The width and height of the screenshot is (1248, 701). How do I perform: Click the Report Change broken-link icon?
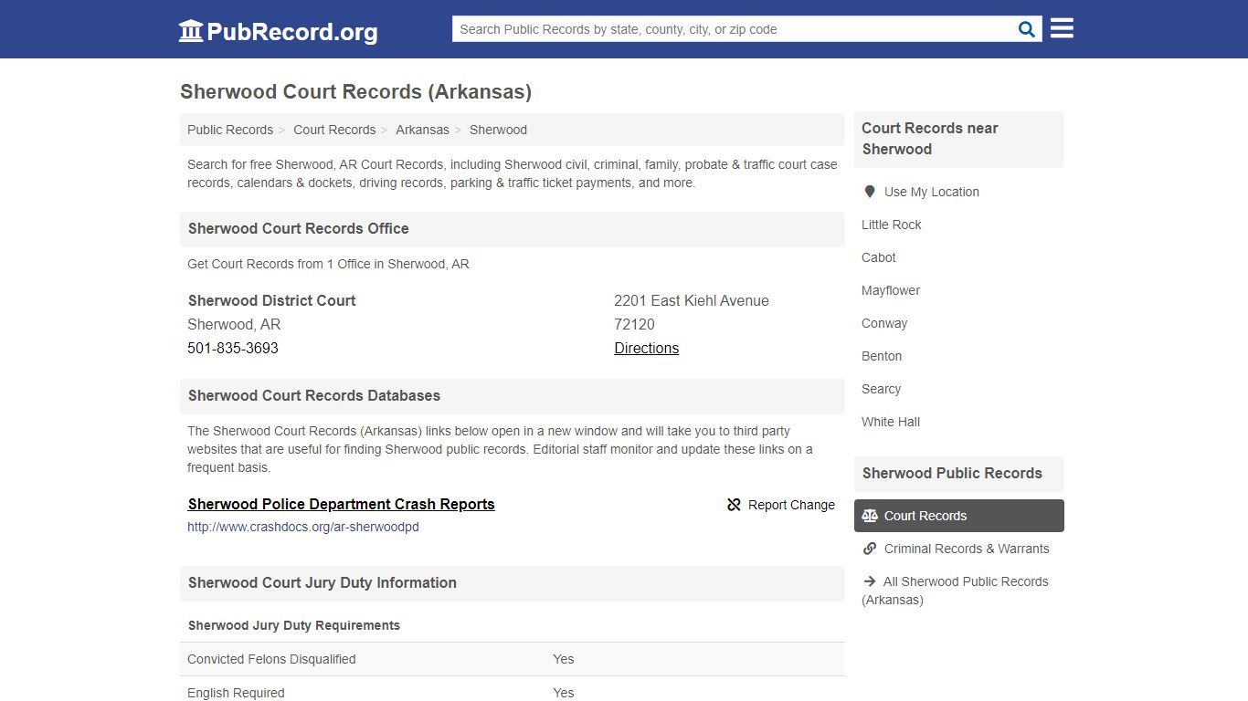point(734,505)
